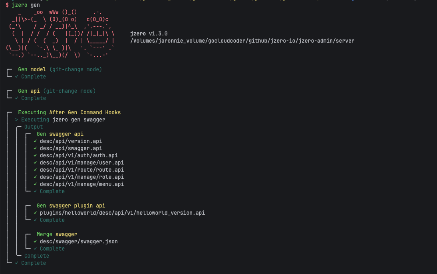Click the checkmark beside desc/api/v1/manage/menu.api
437x274 pixels.
pos(35,184)
